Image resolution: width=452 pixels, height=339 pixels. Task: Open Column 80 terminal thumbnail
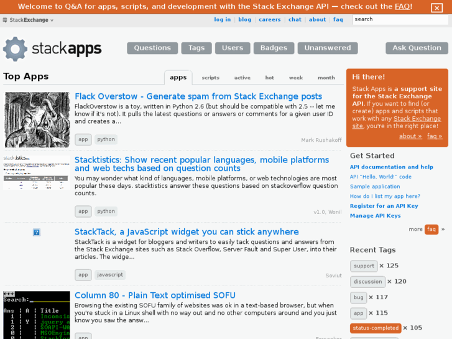coord(37,315)
